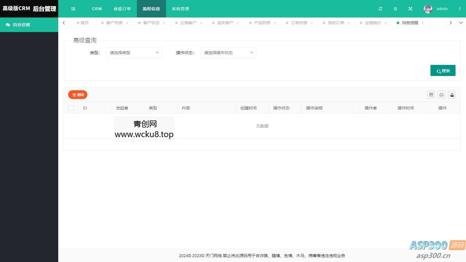Click the admin avatar picture
466x262 pixels.
428,9
